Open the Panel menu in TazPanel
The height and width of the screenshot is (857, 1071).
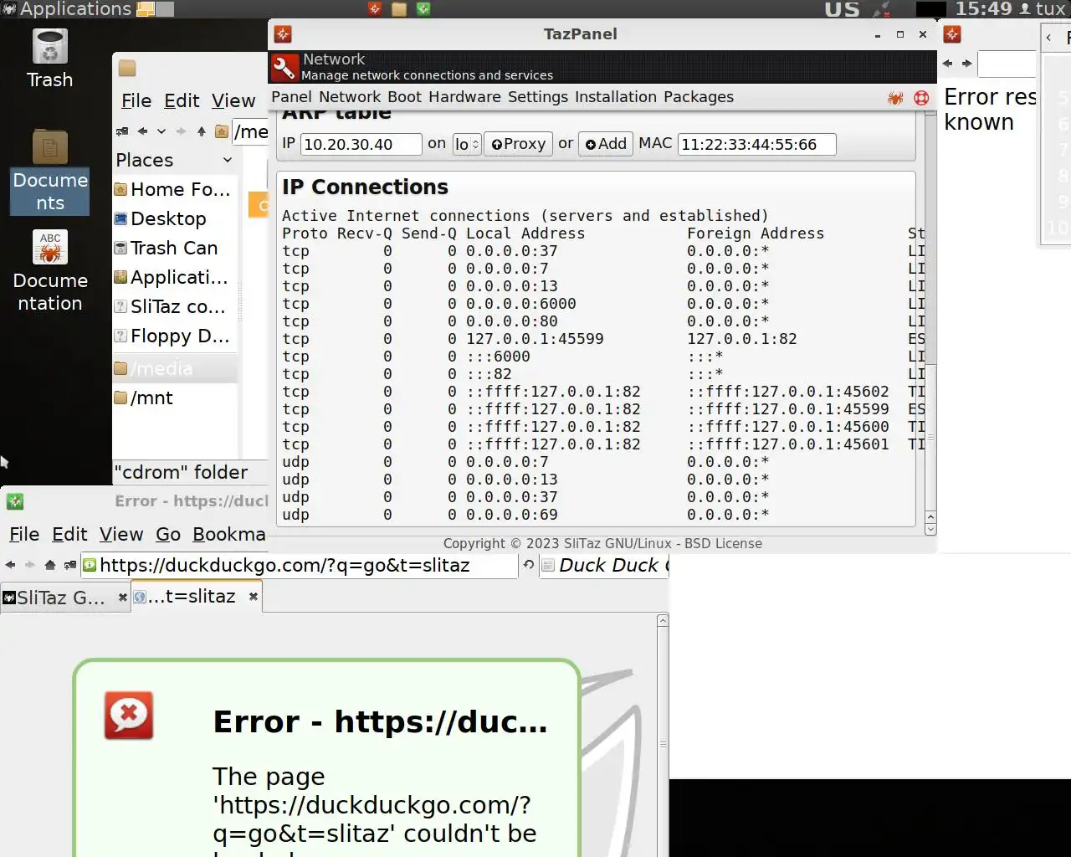pyautogui.click(x=291, y=97)
